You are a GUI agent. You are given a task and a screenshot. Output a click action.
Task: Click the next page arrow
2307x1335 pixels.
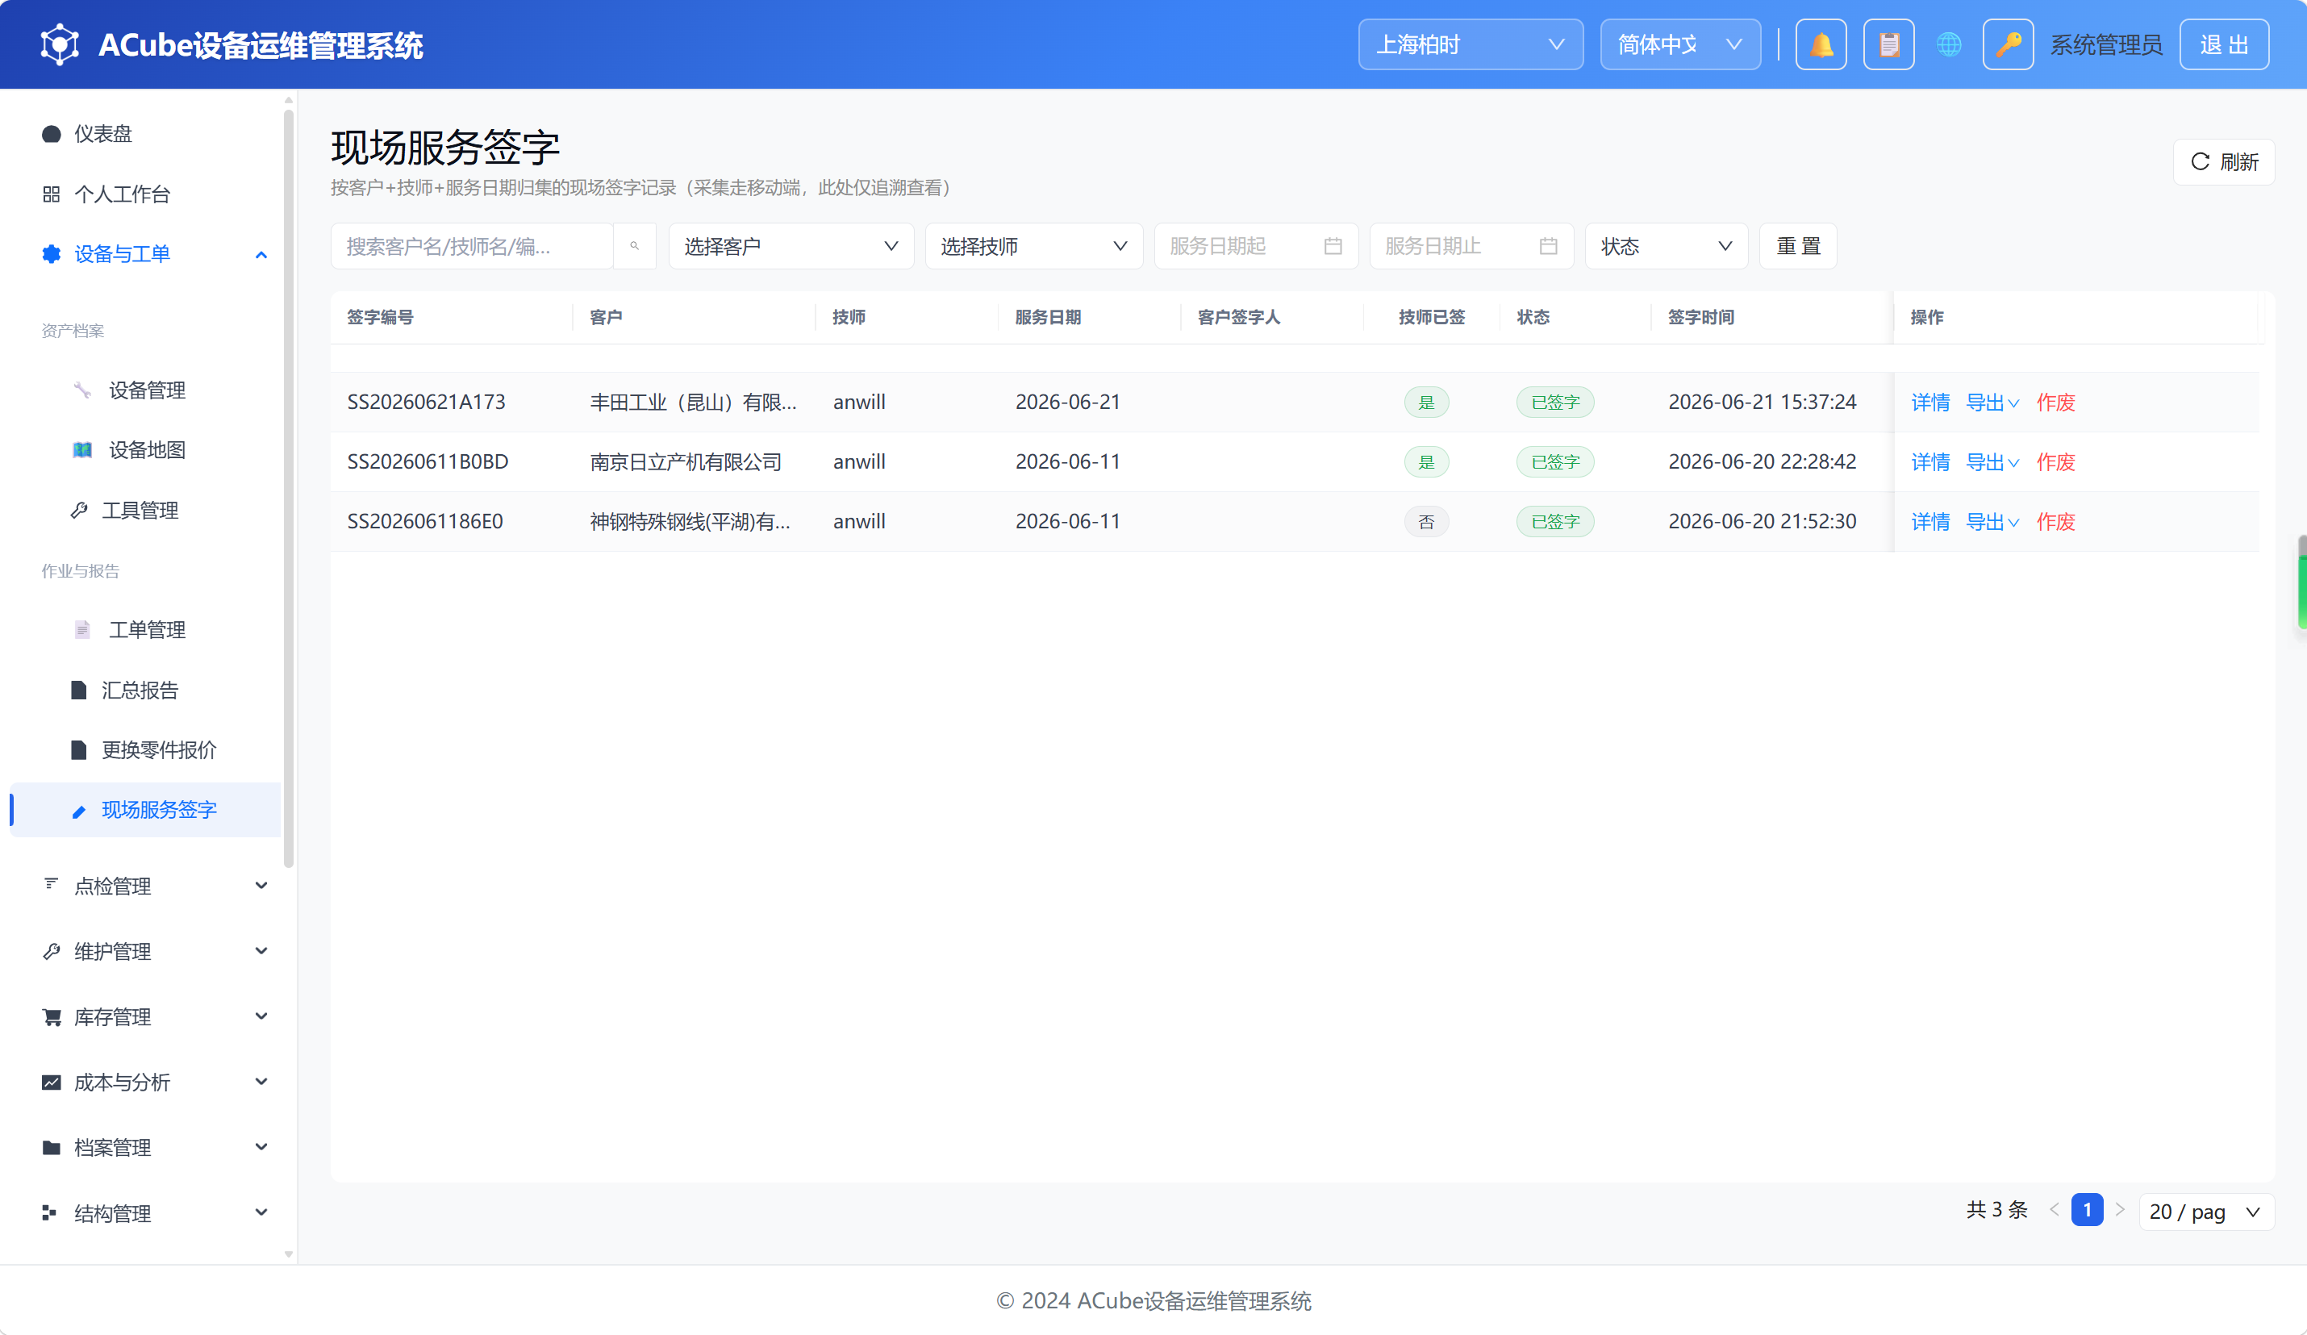pos(2119,1209)
